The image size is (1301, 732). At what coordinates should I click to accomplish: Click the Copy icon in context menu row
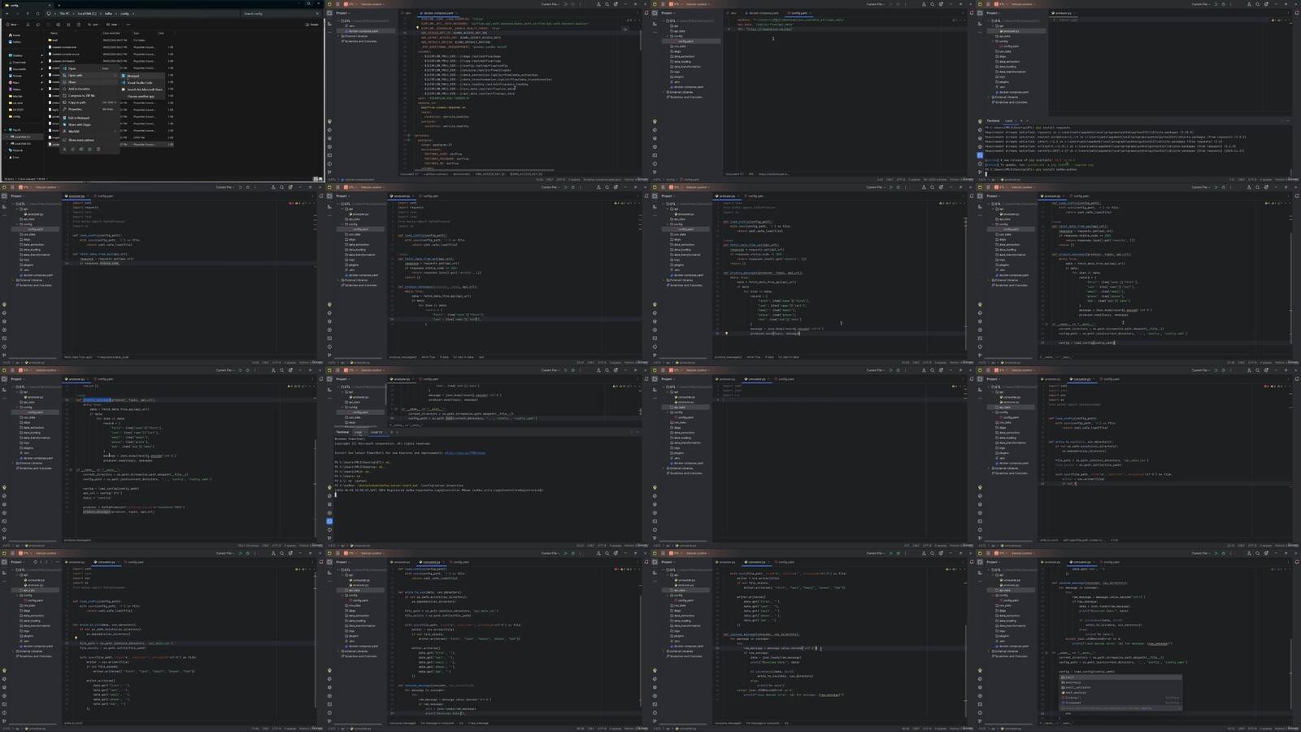[x=73, y=149]
